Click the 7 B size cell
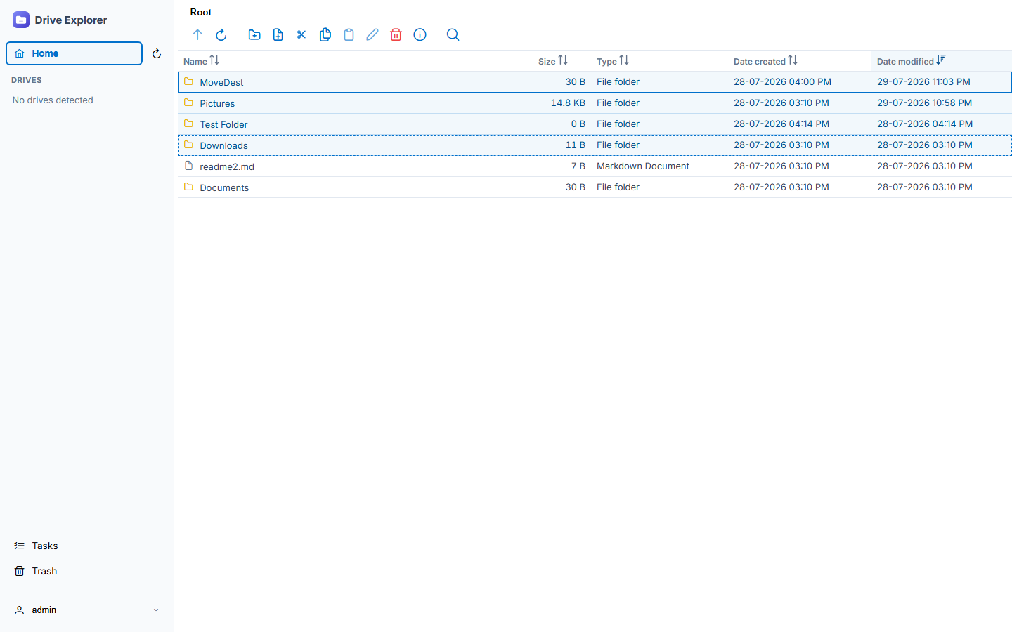 578,166
